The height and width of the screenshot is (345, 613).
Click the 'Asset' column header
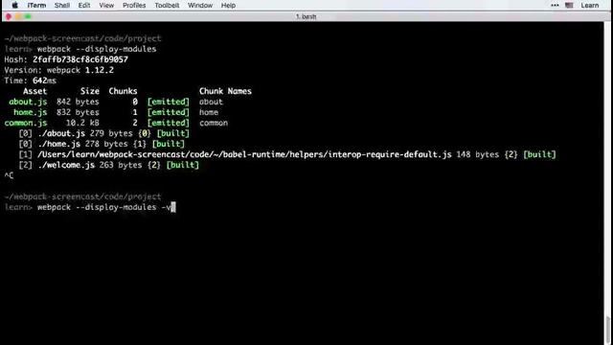pyautogui.click(x=34, y=91)
